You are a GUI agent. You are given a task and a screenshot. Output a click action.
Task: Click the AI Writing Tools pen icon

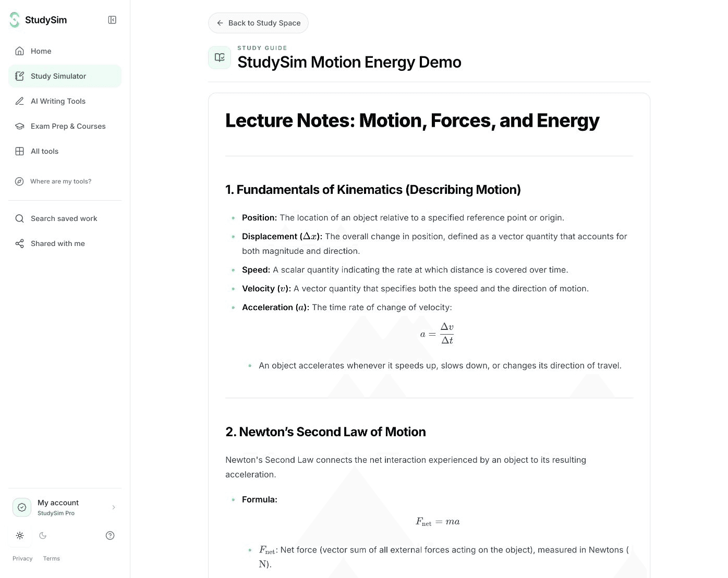click(20, 101)
